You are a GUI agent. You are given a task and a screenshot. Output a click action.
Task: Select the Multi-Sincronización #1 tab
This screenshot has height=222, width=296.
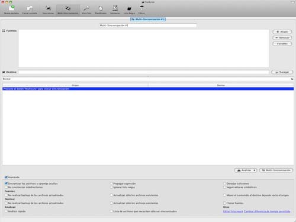(148, 20)
